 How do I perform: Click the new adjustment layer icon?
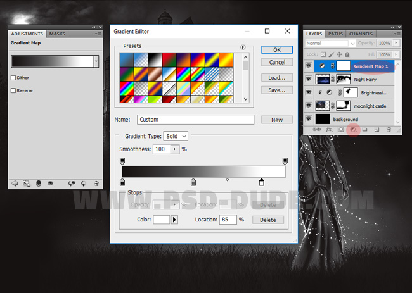coord(352,130)
